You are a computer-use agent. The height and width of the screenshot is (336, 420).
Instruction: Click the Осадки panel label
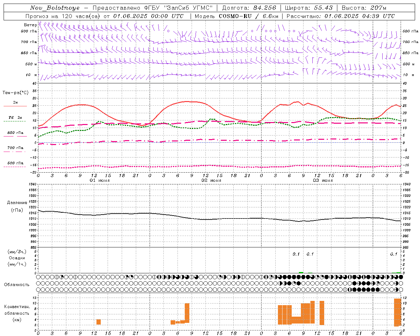[x=17, y=258]
